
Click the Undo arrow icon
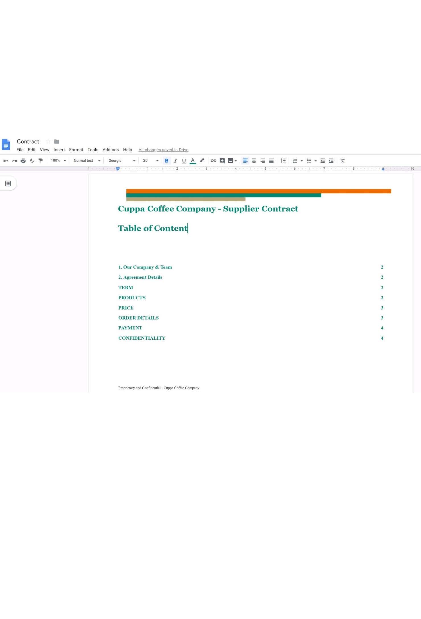pos(6,161)
